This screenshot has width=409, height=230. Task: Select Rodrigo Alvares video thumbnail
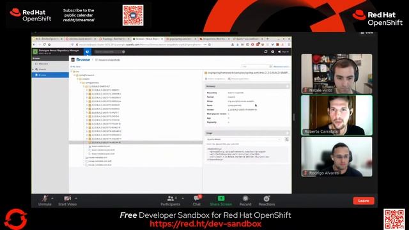point(337,157)
